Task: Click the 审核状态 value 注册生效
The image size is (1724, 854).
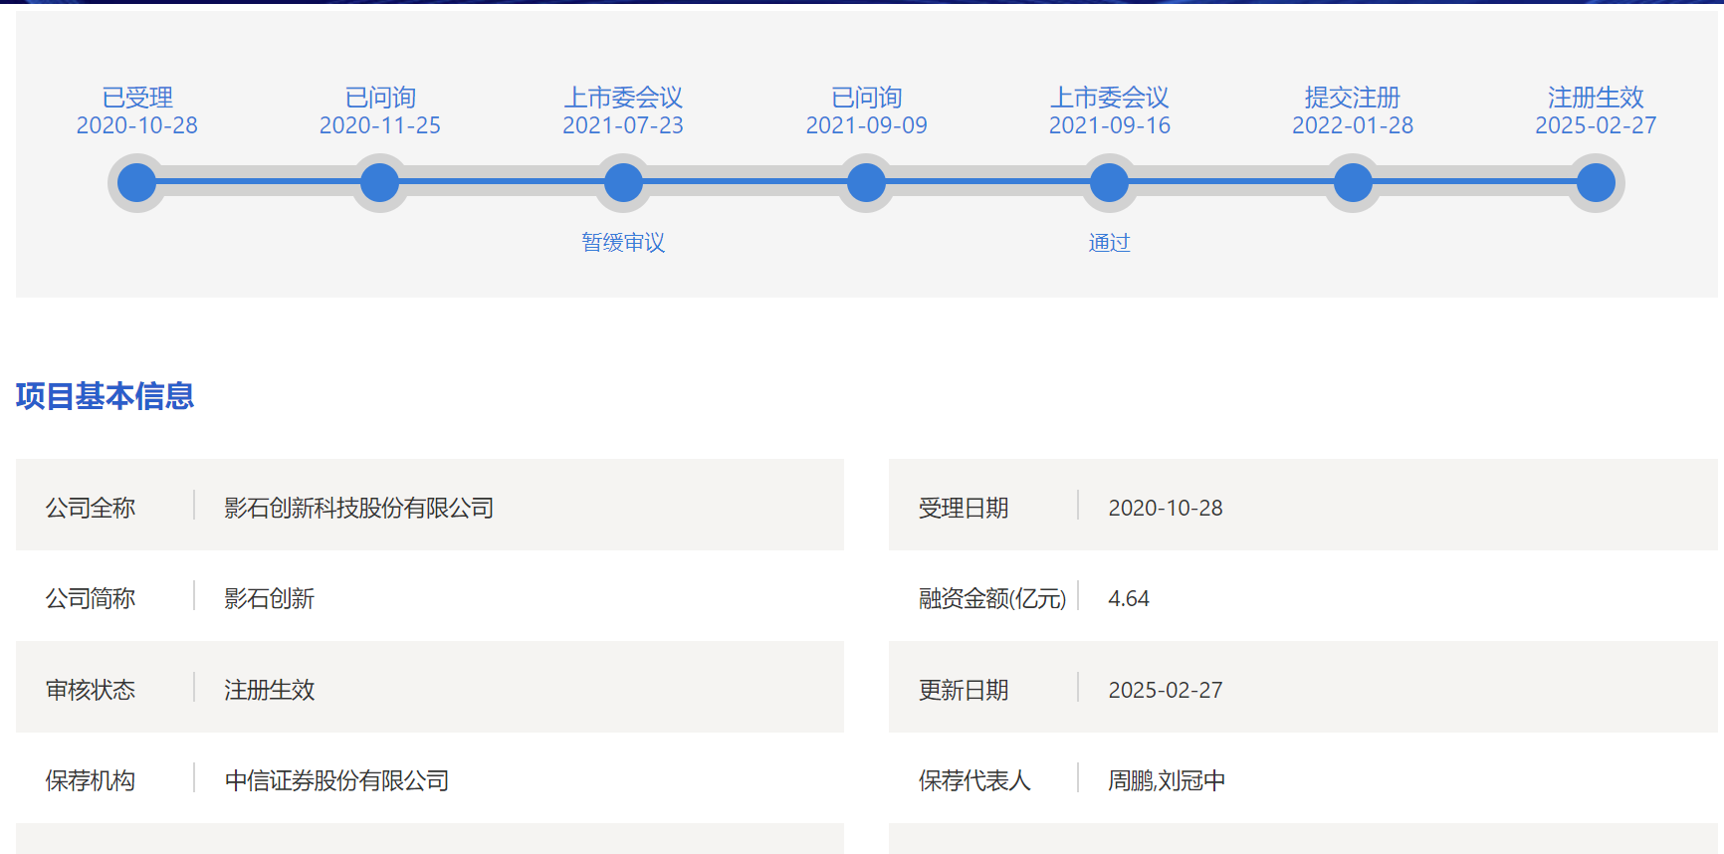Action: (x=269, y=690)
